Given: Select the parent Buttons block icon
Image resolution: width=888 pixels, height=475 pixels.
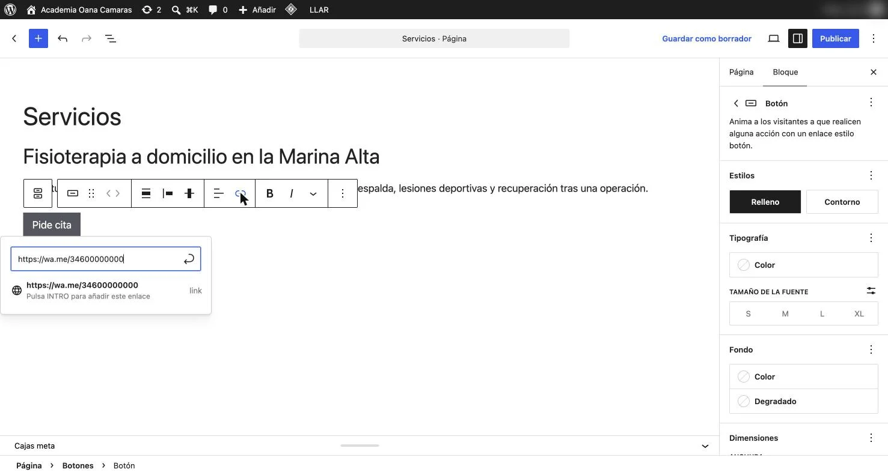Looking at the screenshot, I should (x=38, y=193).
